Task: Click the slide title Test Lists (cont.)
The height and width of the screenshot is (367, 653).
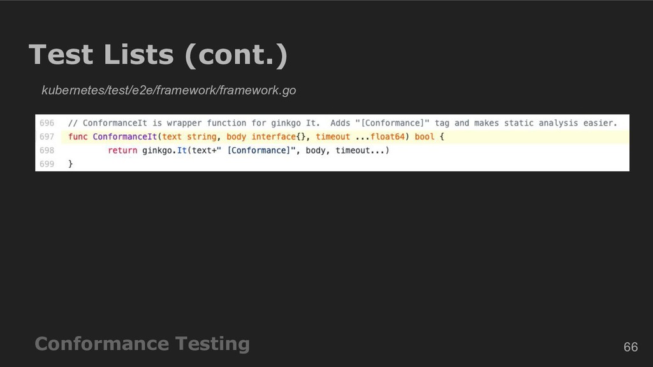Action: pyautogui.click(x=158, y=55)
